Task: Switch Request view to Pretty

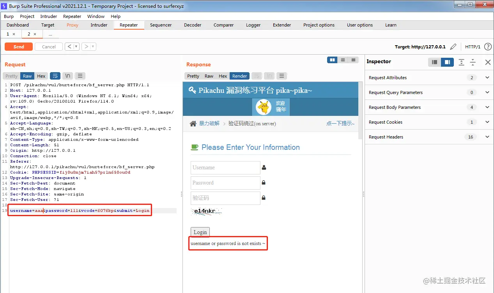Action: pos(11,76)
